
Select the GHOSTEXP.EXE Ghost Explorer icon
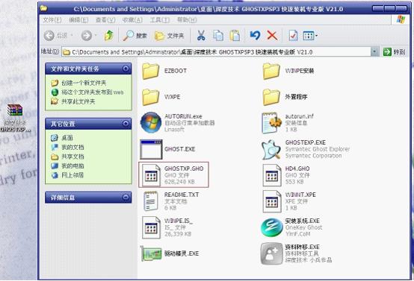coord(271,149)
